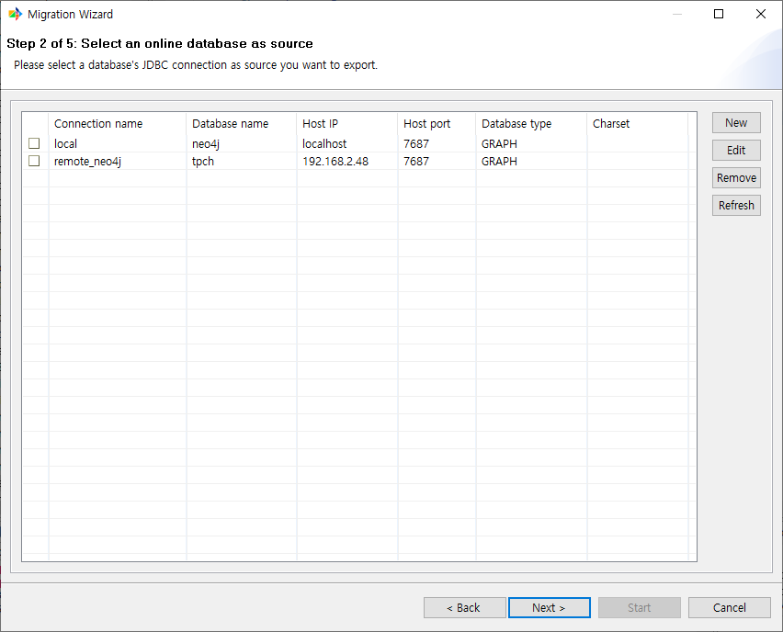Maximize the Migration Wizard window
Image resolution: width=783 pixels, height=632 pixels.
(719, 14)
